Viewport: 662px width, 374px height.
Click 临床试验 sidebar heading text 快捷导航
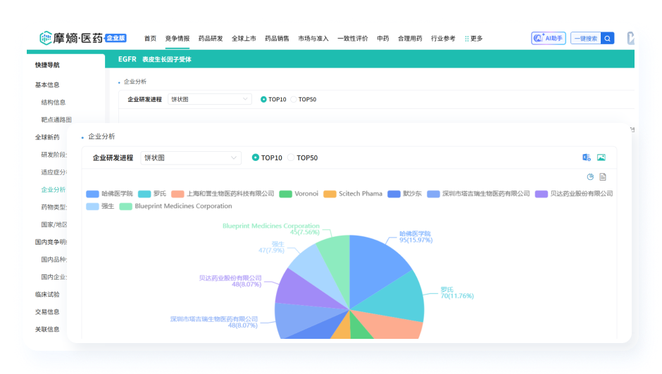[47, 65]
